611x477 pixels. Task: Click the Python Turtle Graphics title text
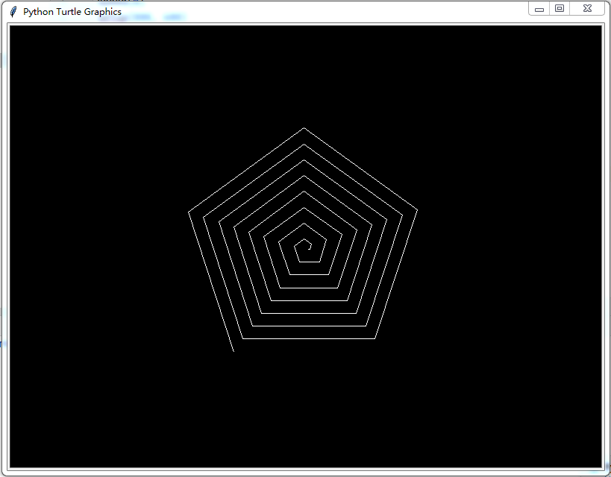point(72,12)
